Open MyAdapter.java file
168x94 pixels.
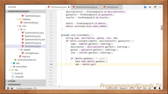pyautogui.click(x=32, y=53)
